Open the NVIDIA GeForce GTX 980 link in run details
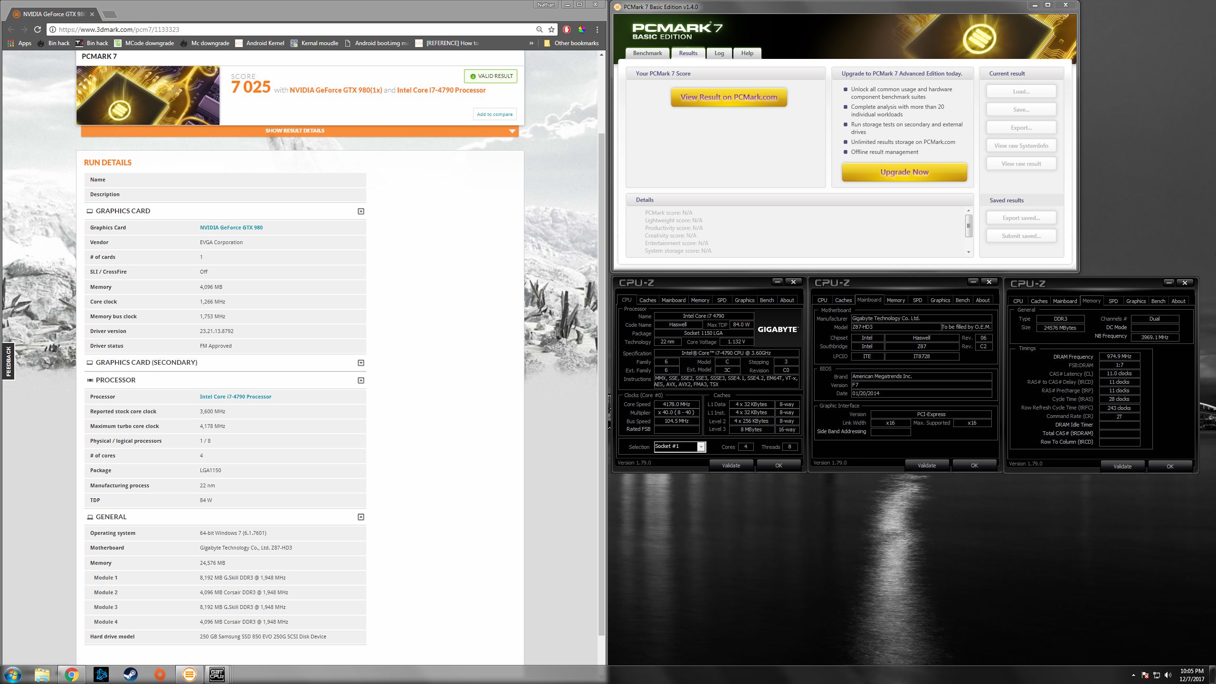Screen dimensions: 1216x684 click(x=231, y=228)
